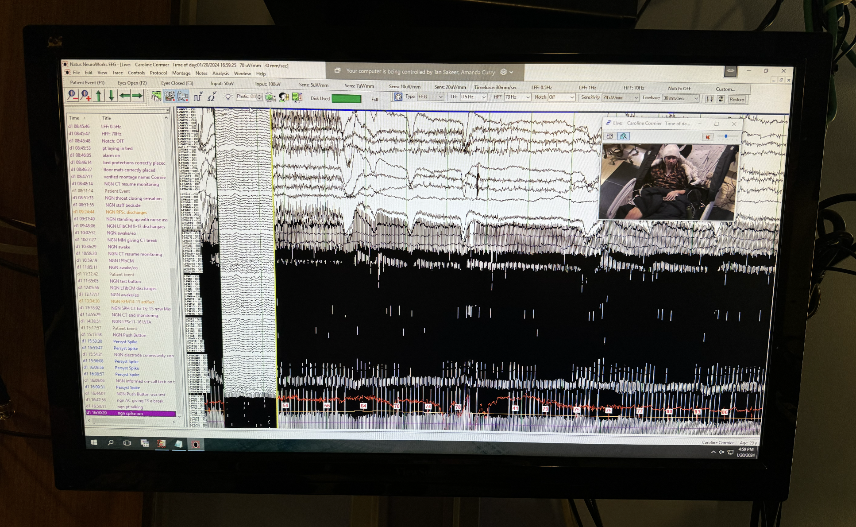
Task: Mute audio in live video window
Action: point(708,137)
